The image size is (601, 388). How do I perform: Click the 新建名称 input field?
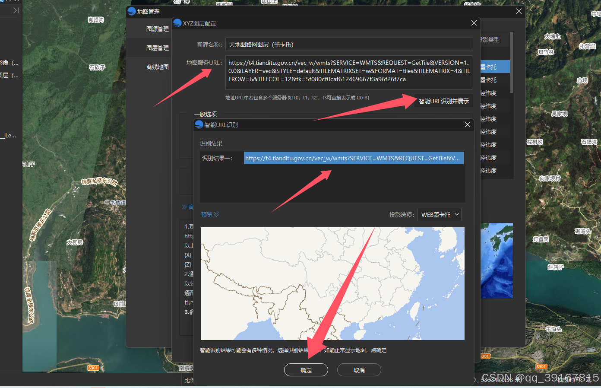[x=349, y=45]
